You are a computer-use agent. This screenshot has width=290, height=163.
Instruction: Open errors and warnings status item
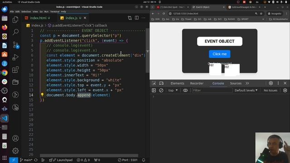coord(83,160)
